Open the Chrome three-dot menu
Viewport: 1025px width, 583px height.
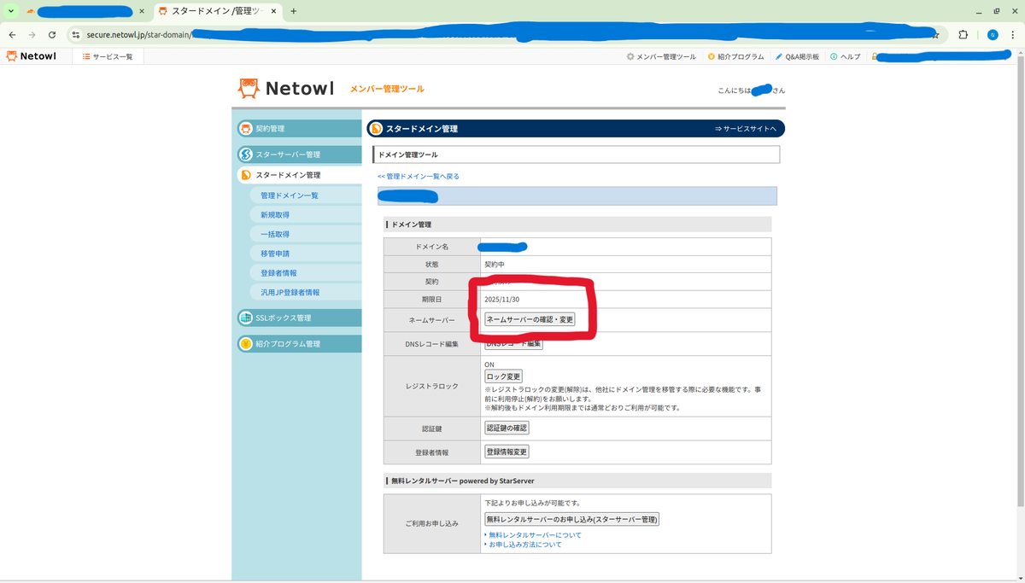click(x=1014, y=35)
